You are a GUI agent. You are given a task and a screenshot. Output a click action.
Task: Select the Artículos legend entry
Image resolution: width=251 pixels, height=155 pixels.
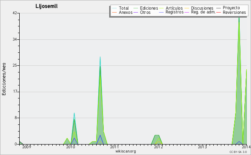point(171,8)
